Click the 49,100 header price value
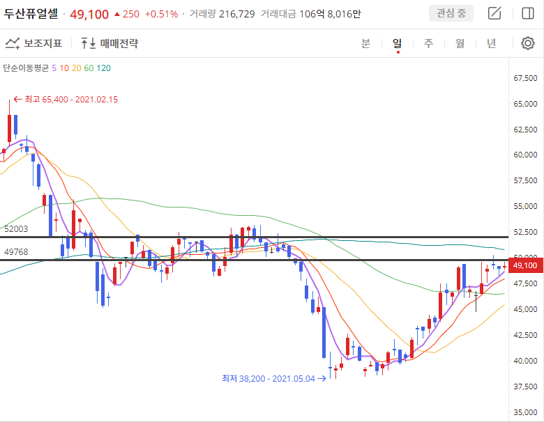 click(x=89, y=14)
